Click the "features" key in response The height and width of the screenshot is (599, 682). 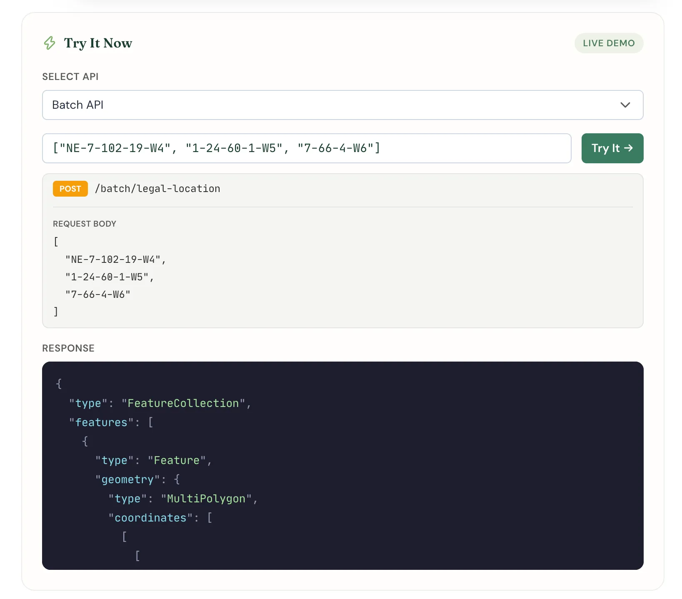(x=101, y=422)
